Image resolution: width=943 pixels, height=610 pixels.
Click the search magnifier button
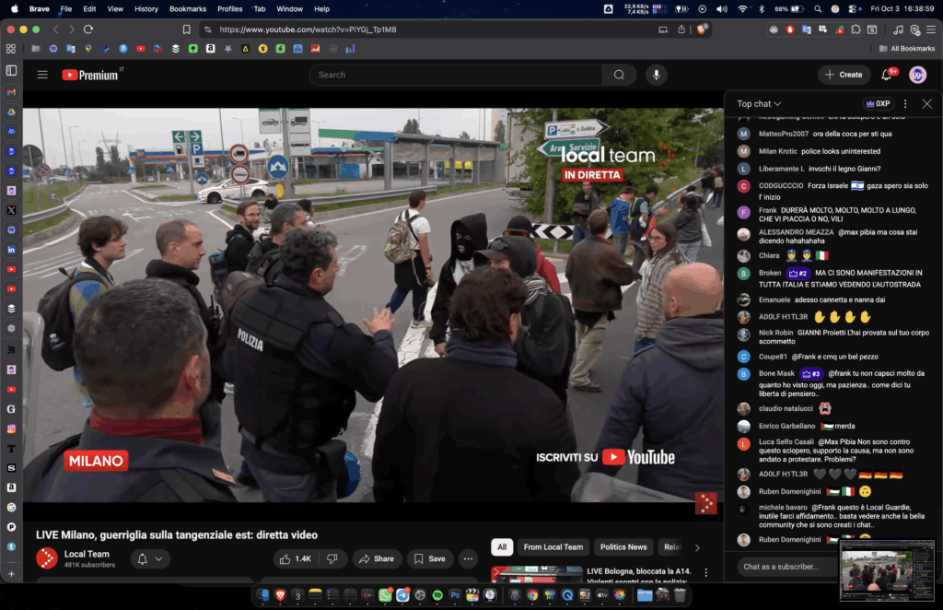point(619,75)
